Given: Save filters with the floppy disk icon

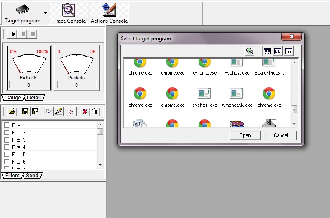Looking at the screenshot, I should pos(25,112).
